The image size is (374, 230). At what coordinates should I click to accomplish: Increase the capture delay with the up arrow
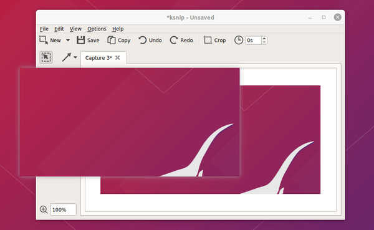264,38
